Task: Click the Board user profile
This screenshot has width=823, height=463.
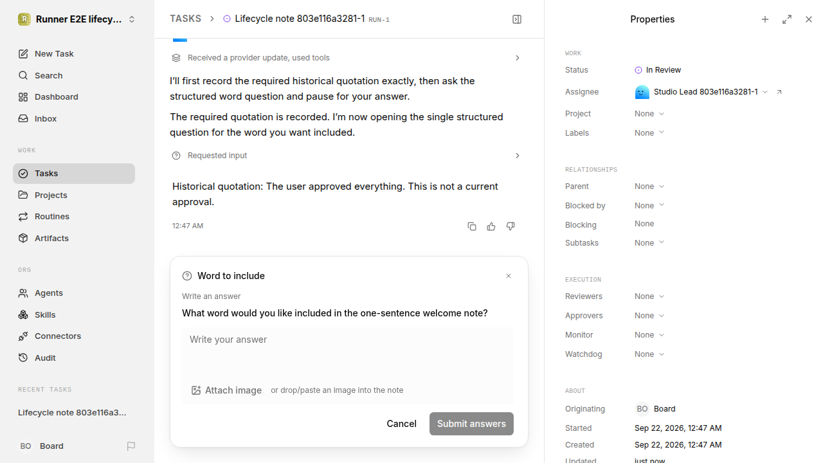Action: (41, 446)
